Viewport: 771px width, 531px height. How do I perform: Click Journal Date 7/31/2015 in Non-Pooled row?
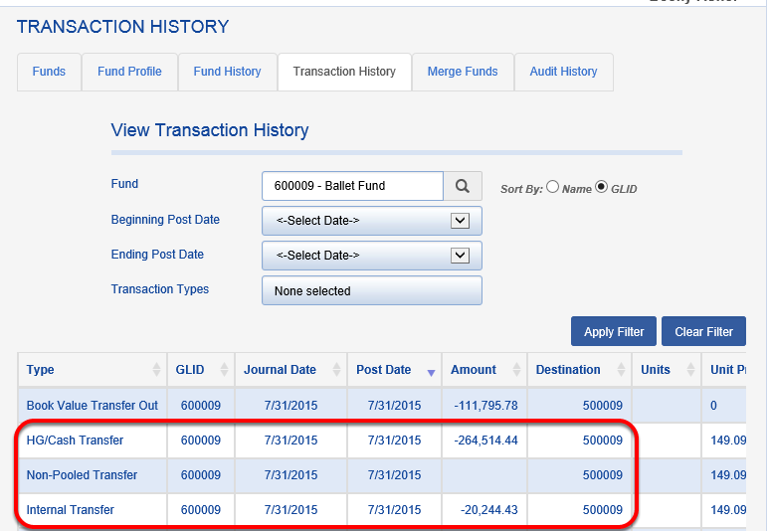coord(291,475)
